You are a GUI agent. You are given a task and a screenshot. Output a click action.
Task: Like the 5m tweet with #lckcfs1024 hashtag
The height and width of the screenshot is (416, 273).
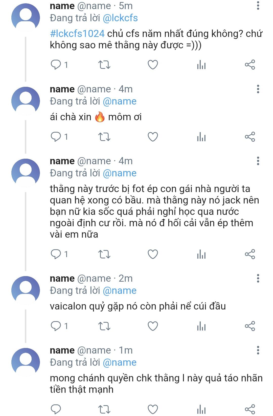pyautogui.click(x=153, y=65)
